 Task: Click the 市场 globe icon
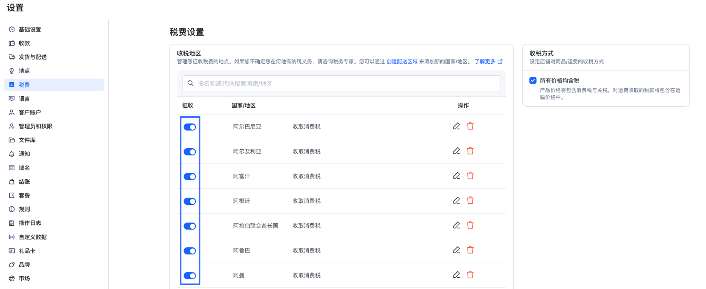pos(12,278)
